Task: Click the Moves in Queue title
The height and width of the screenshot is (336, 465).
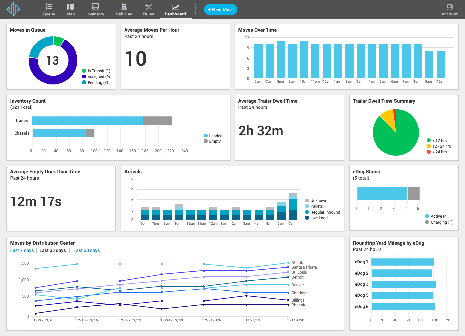Action: pos(28,30)
